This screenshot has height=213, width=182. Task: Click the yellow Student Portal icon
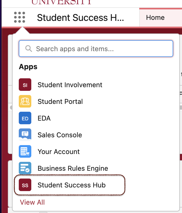[25, 102]
